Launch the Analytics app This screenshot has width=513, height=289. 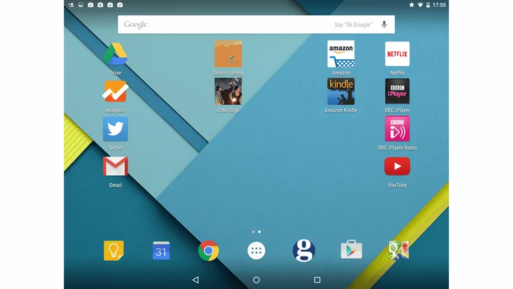pyautogui.click(x=115, y=91)
